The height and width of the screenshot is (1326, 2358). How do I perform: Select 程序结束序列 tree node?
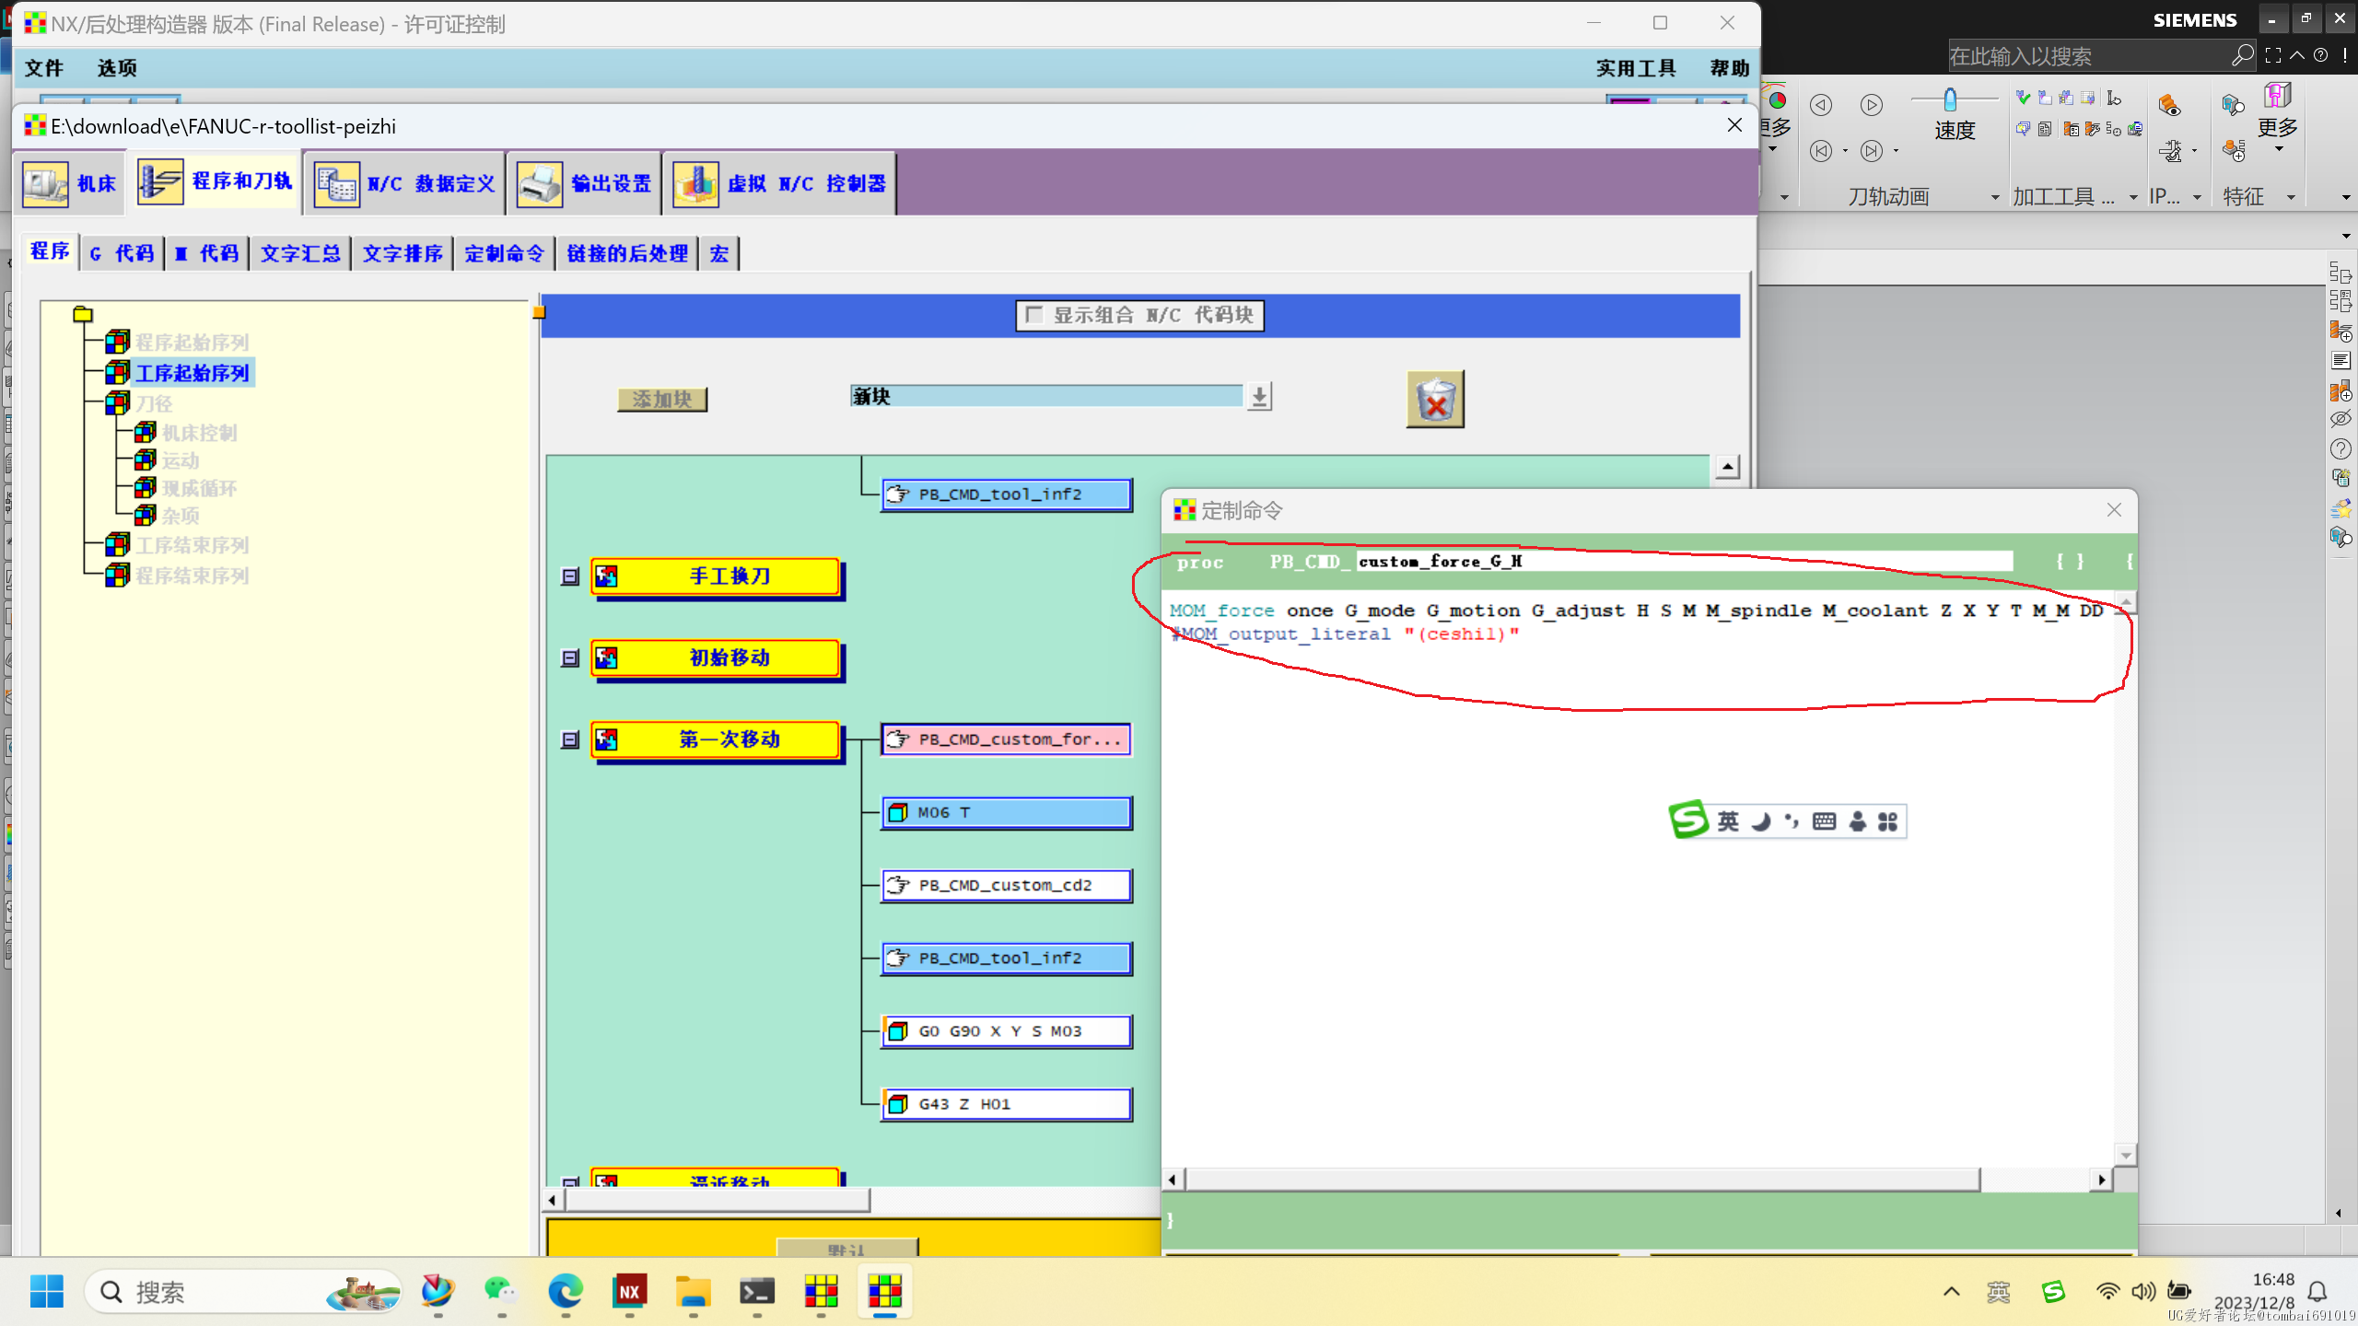192,576
